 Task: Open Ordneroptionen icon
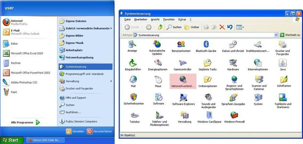pos(208,81)
